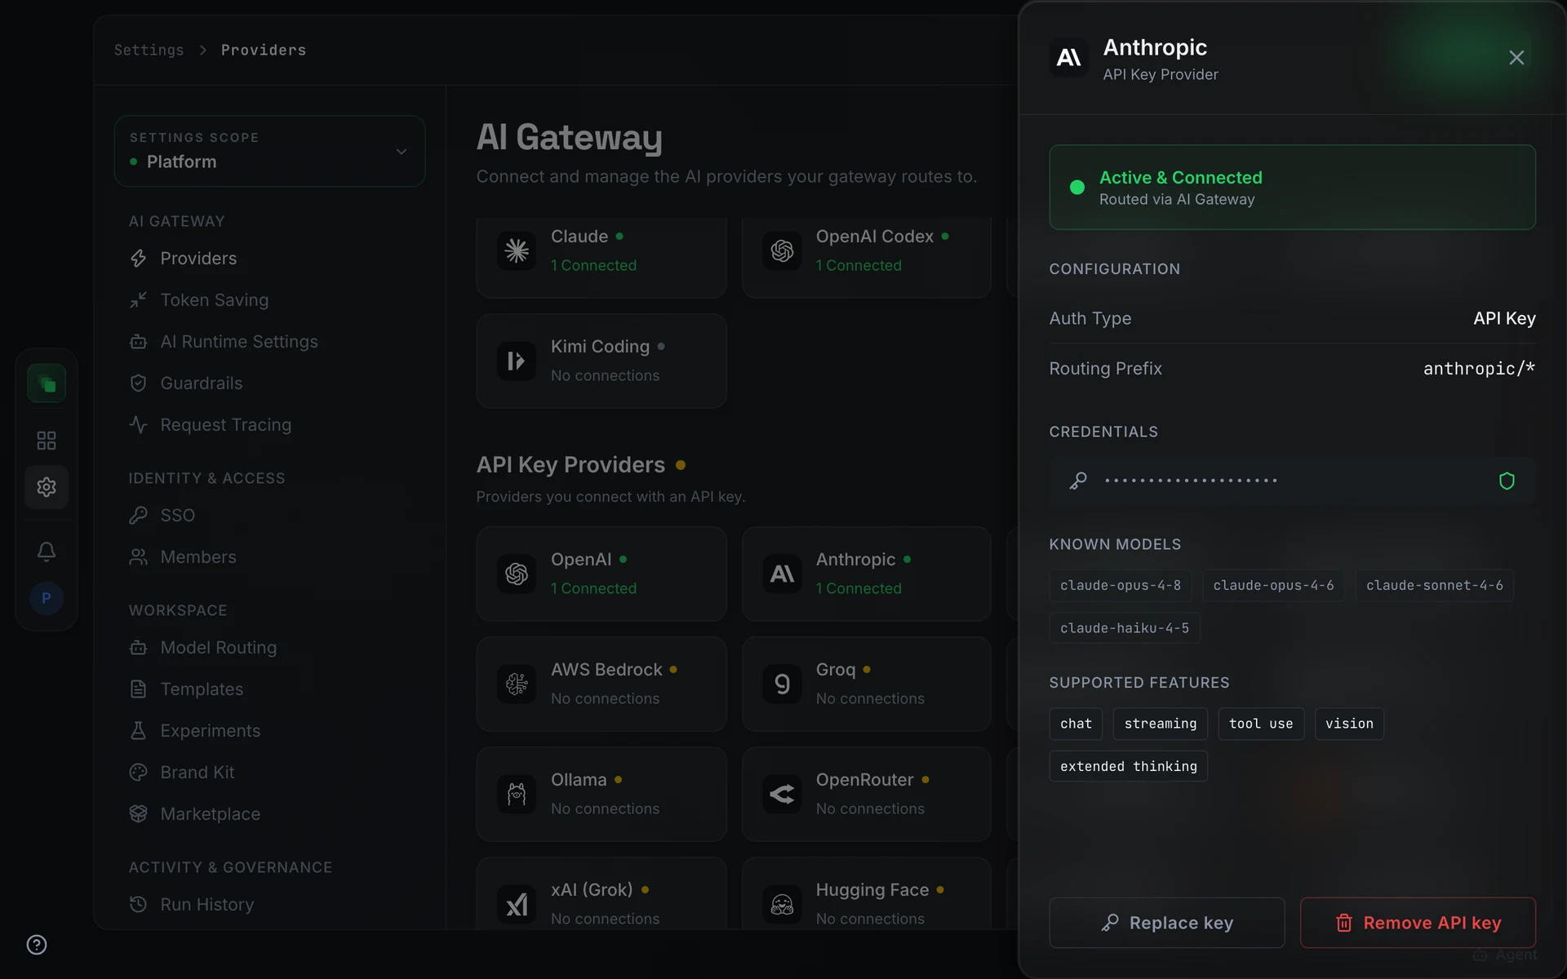Click the key icon in credentials field

coord(1078,481)
